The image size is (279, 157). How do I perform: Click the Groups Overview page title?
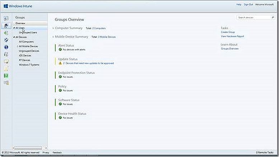69,20
